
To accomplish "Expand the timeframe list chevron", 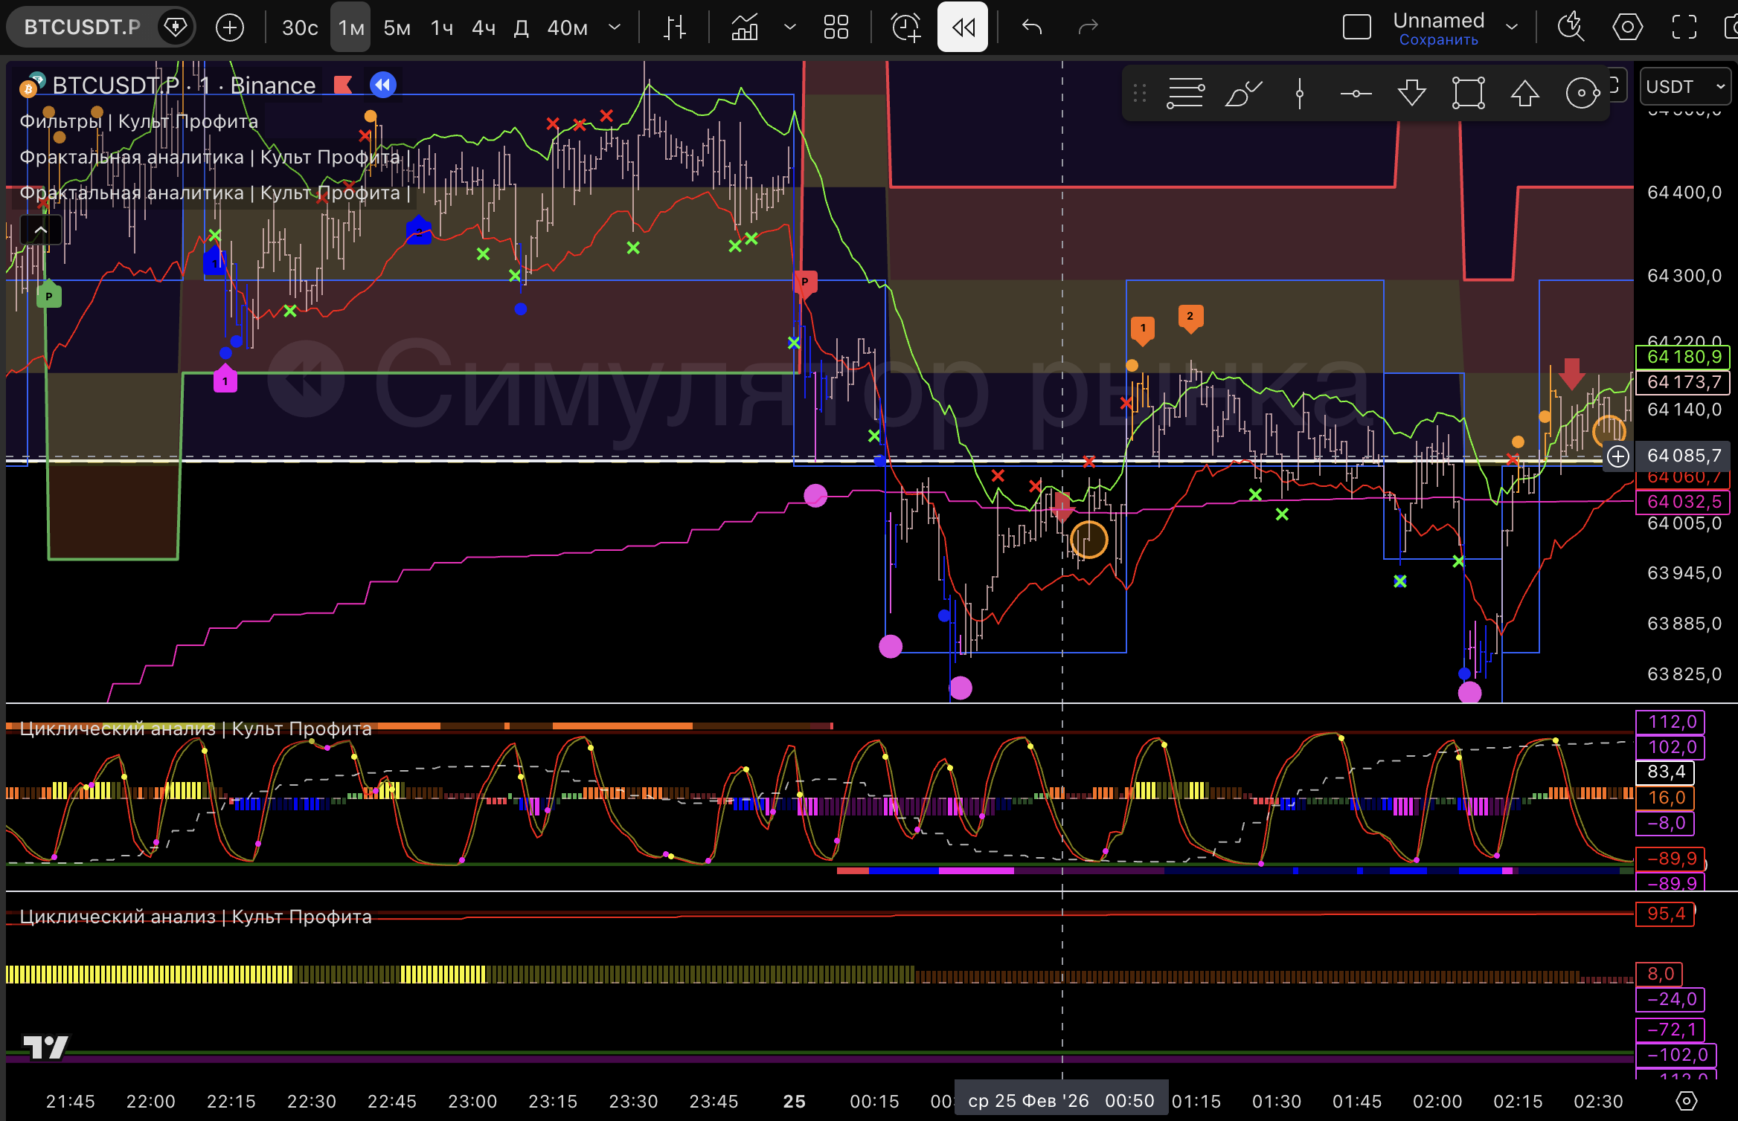I will click(615, 28).
